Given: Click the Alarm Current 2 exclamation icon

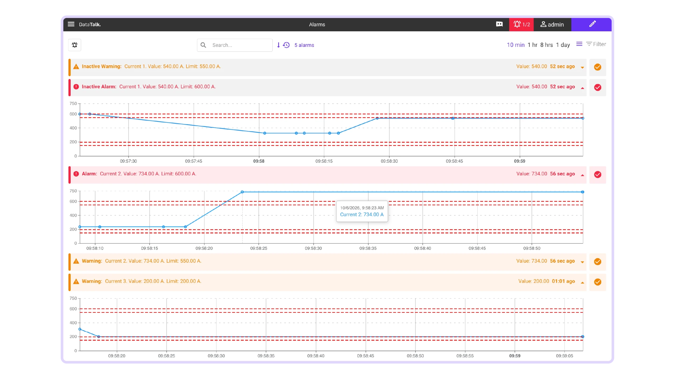Looking at the screenshot, I should click(x=76, y=174).
